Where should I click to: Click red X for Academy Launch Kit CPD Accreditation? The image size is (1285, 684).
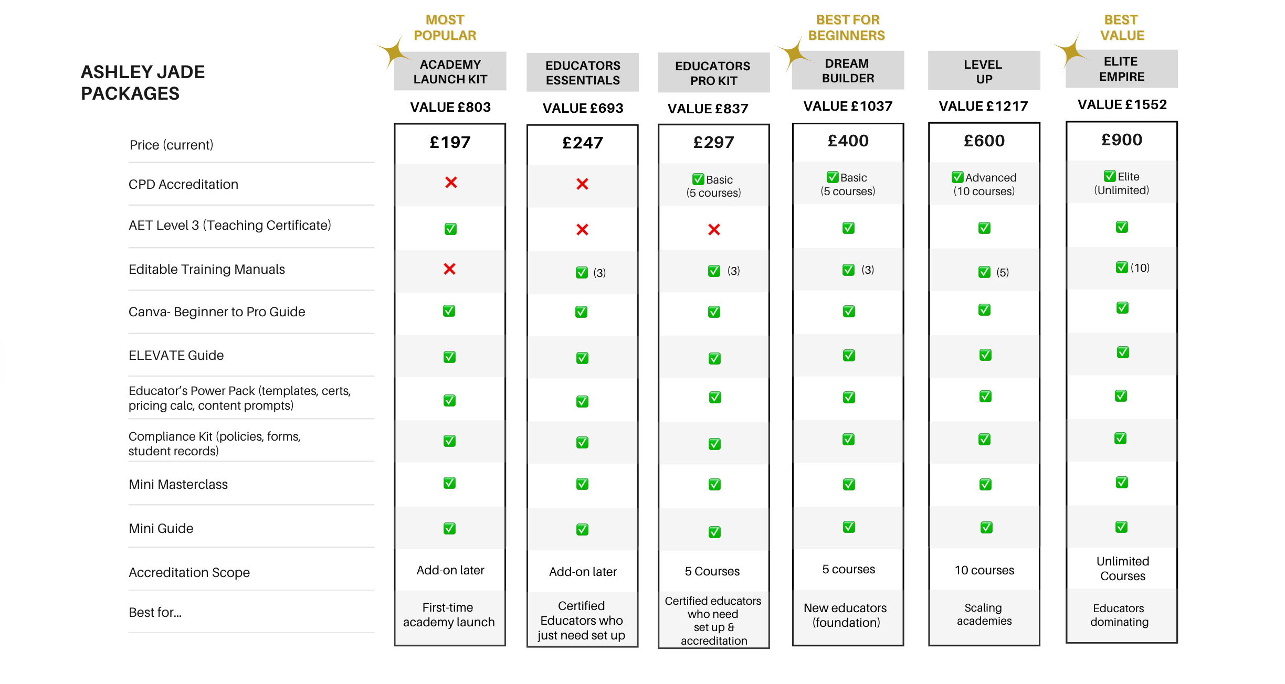click(x=451, y=183)
